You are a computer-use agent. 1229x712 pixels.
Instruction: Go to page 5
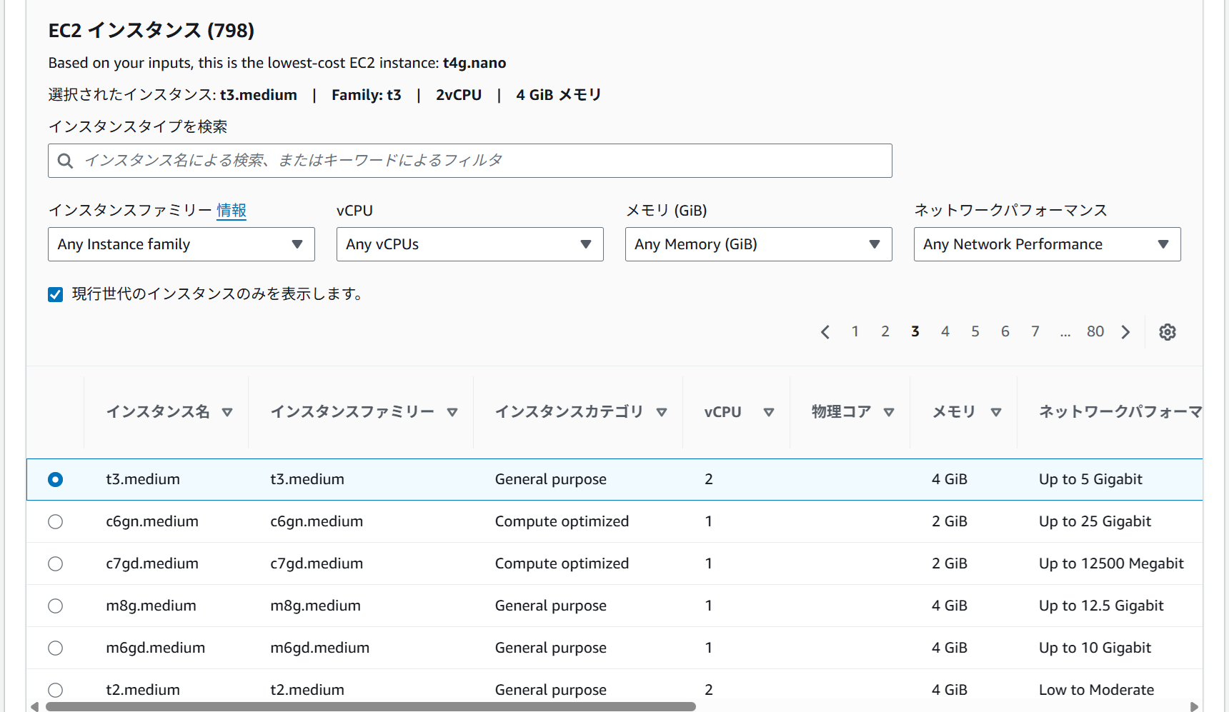pos(975,331)
